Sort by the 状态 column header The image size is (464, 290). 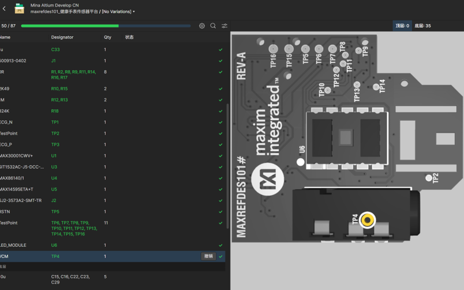click(x=129, y=37)
